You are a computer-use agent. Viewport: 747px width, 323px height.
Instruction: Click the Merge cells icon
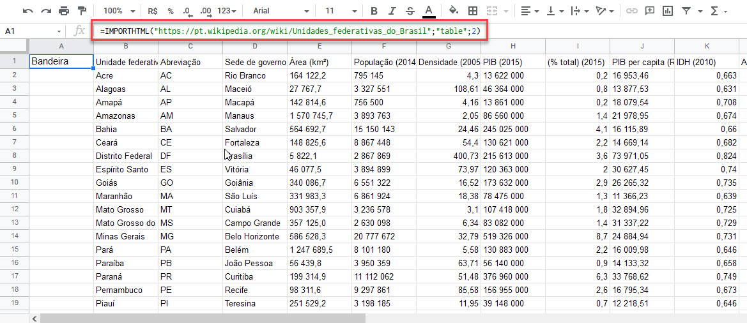[492, 10]
